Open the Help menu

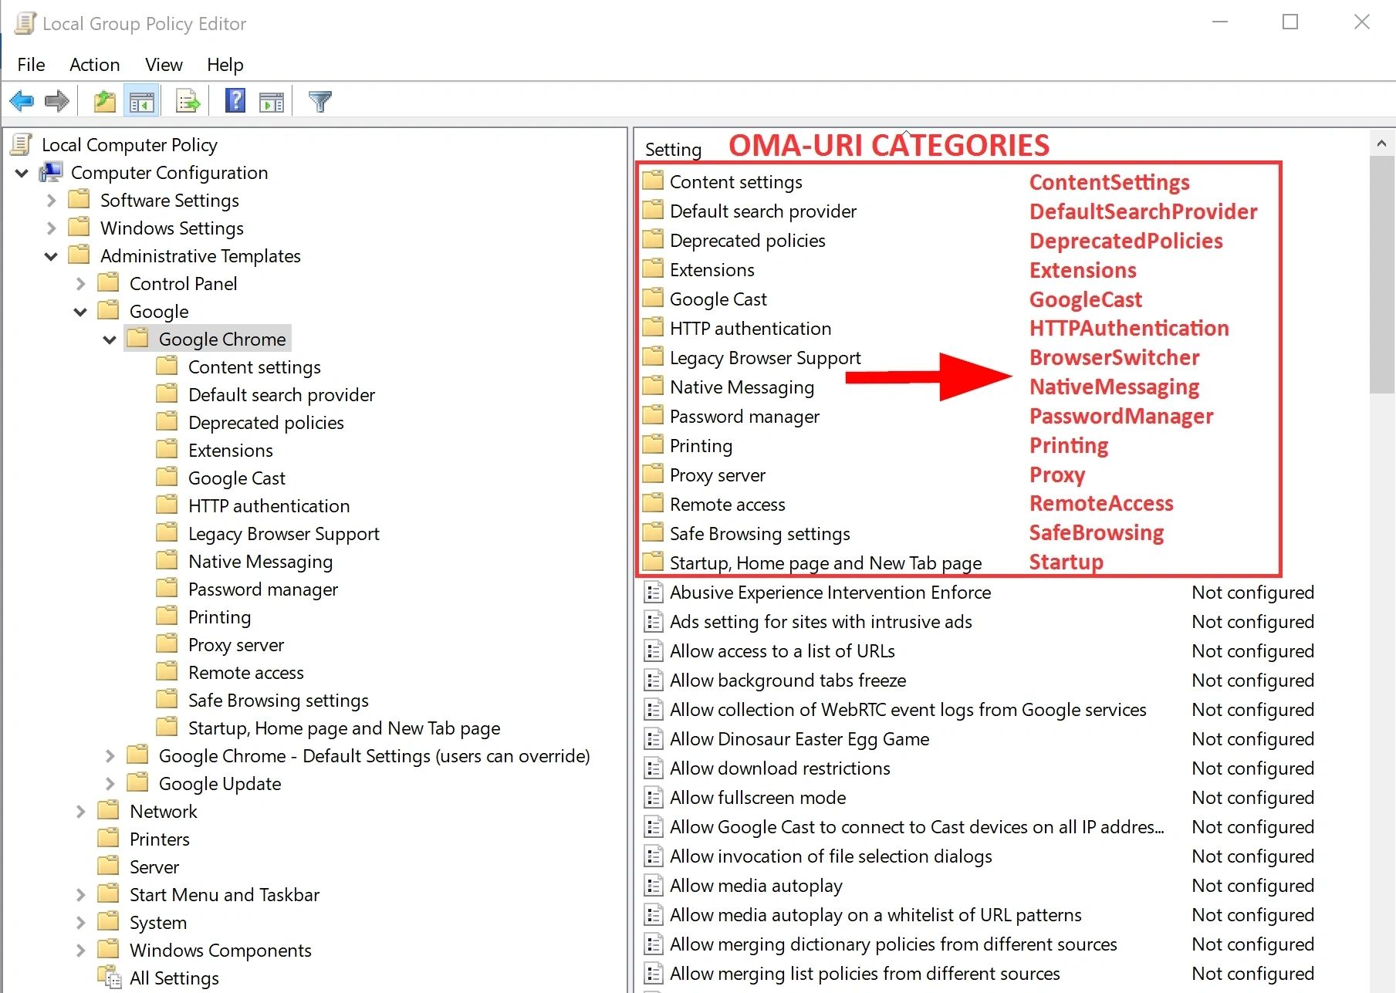(x=225, y=65)
